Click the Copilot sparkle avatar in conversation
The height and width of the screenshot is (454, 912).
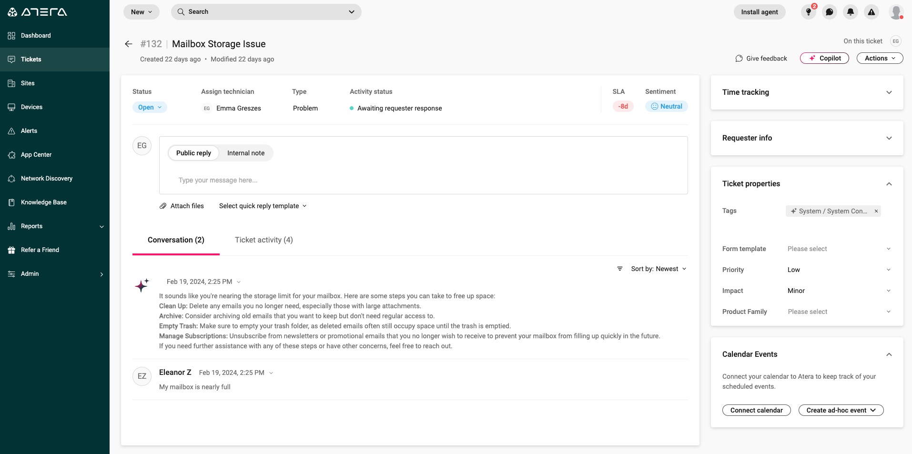[142, 285]
